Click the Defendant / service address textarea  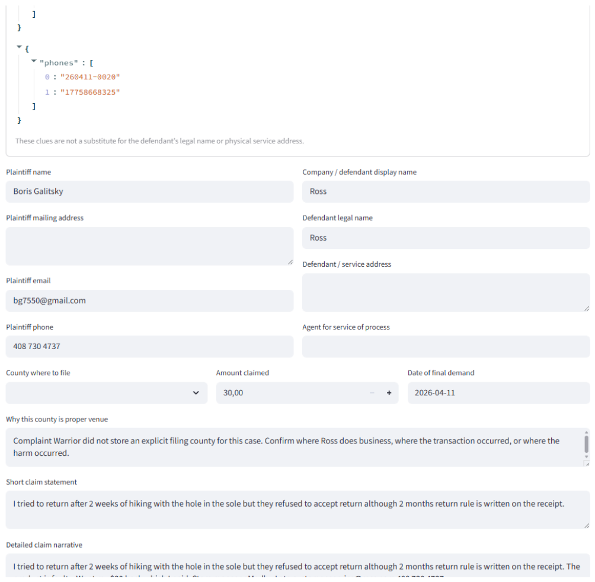[446, 293]
